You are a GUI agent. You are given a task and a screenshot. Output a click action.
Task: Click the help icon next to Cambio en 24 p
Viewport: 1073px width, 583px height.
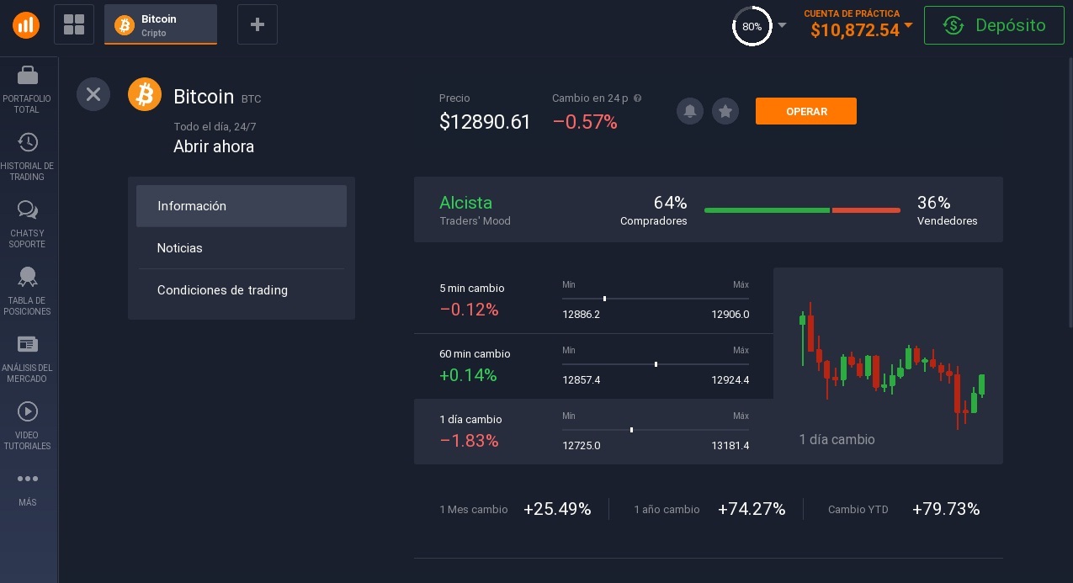click(x=637, y=98)
